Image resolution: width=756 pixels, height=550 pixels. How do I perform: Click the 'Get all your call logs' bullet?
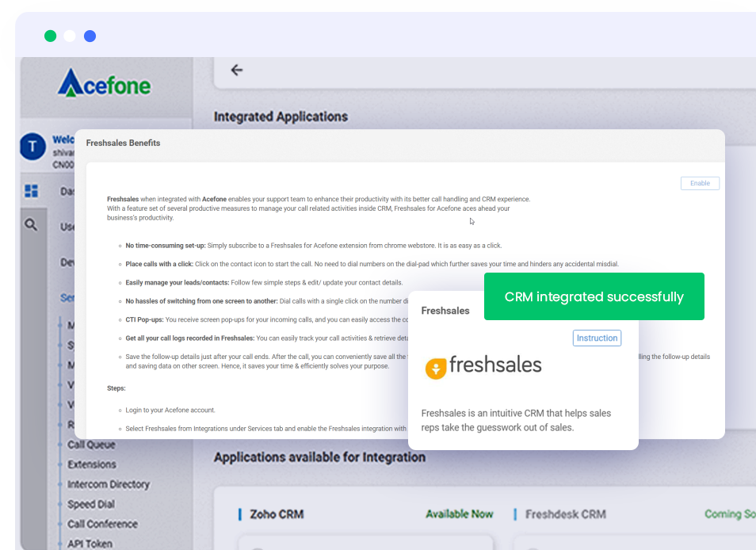[266, 338]
